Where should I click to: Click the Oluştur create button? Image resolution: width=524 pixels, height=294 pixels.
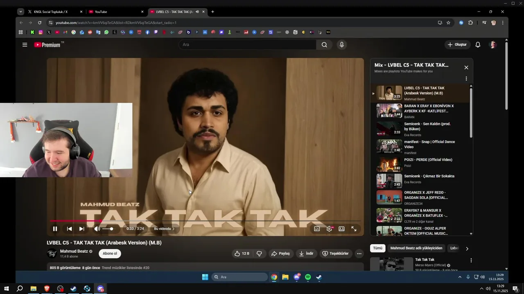click(458, 45)
